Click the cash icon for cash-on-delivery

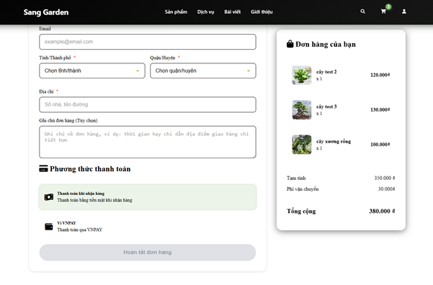[x=49, y=197]
